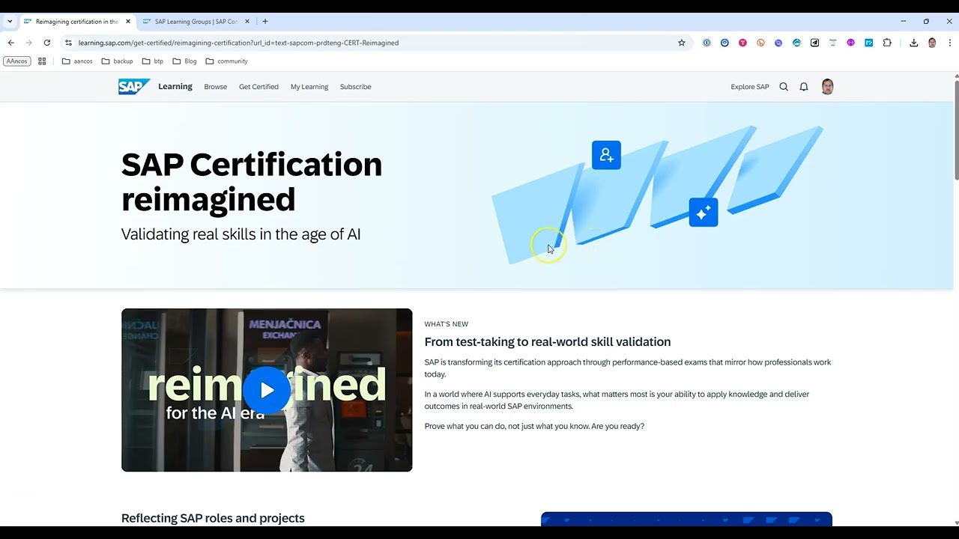Click the blue sparkle AI icon tile
The image size is (959, 539).
[704, 213]
